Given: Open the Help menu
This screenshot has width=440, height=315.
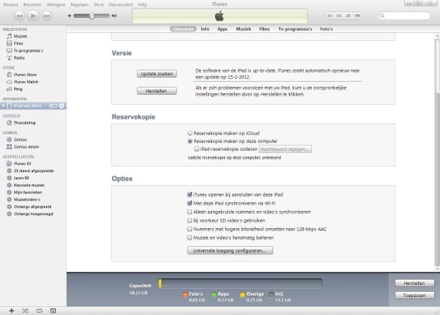Looking at the screenshot, I should point(142,4).
